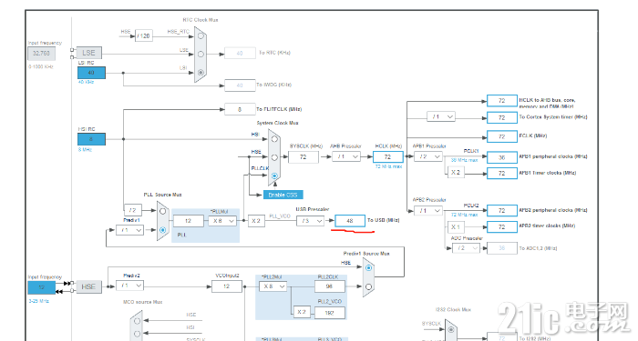Screen dimensions: 638x341
Task: Open the AHB Prescaler dropdown
Action: coord(345,156)
